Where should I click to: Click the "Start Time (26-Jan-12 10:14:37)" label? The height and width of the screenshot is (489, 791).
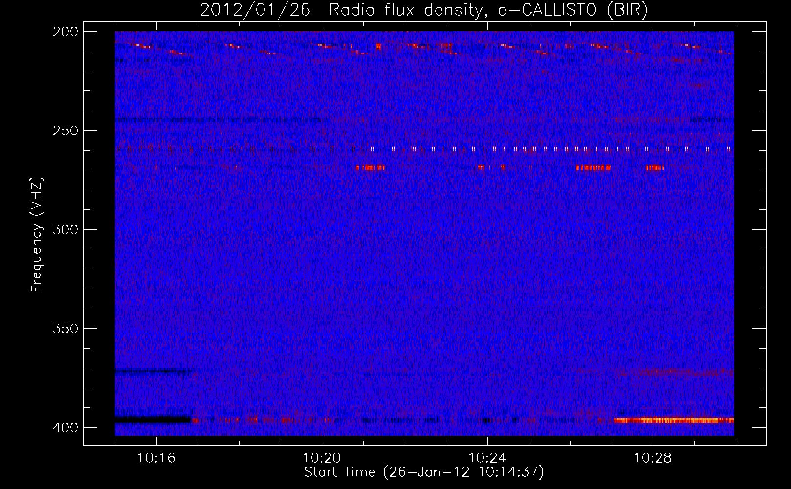coord(424,472)
